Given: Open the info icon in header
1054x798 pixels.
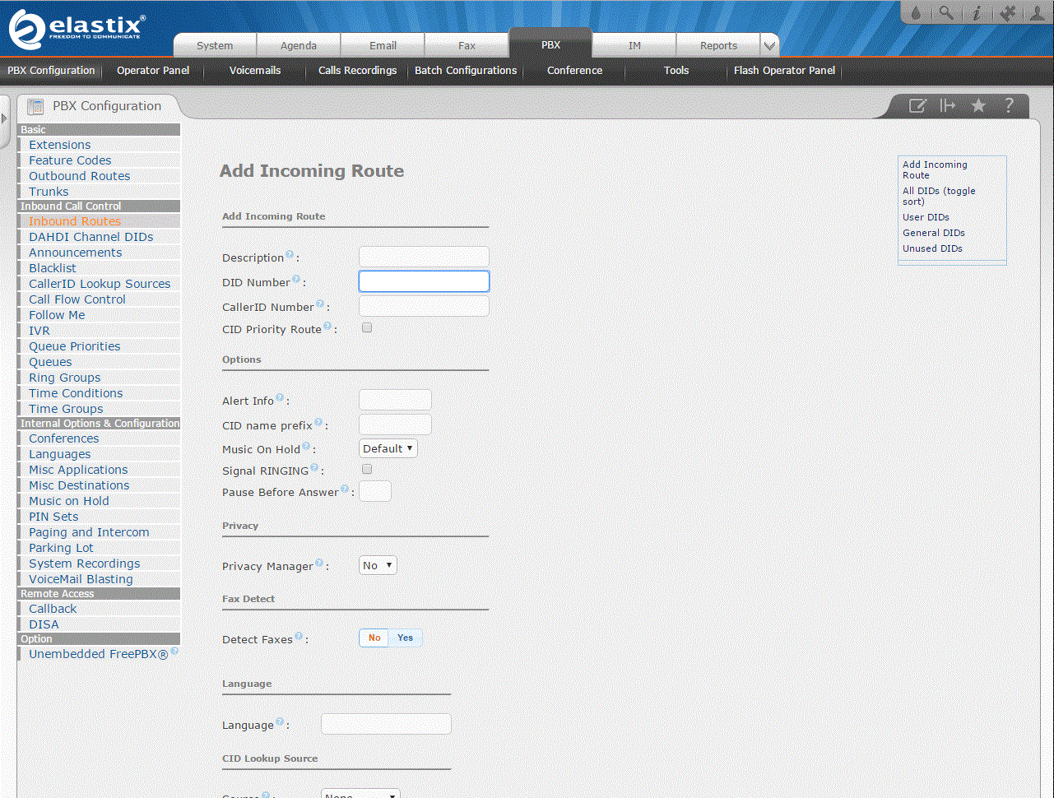Looking at the screenshot, I should tap(977, 13).
